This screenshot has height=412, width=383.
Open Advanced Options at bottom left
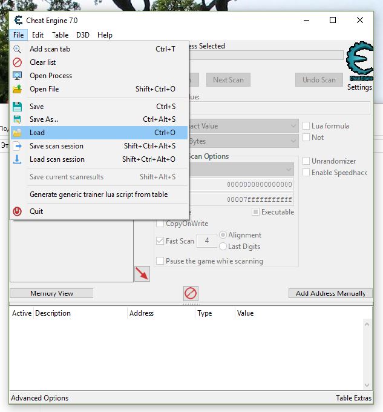tap(39, 398)
